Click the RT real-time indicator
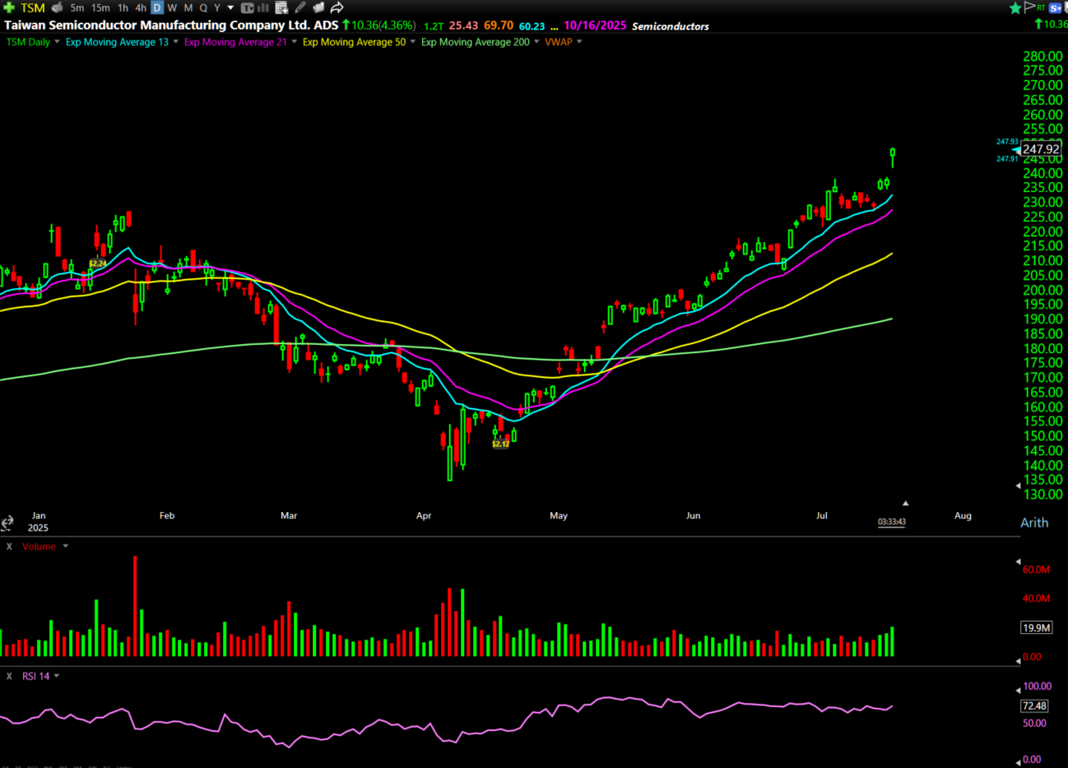Image resolution: width=1068 pixels, height=768 pixels. tap(1041, 7)
